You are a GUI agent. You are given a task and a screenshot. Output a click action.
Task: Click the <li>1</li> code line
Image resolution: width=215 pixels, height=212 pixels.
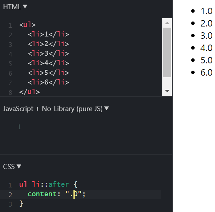coord(48,34)
